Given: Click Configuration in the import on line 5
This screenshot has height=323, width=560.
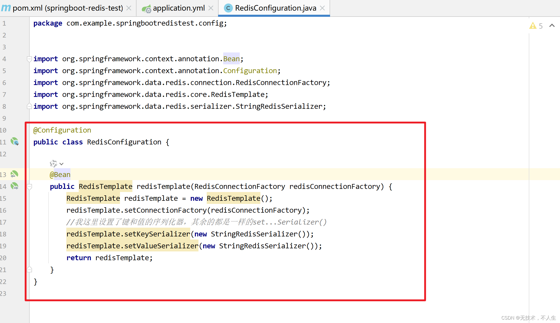Looking at the screenshot, I should (250, 71).
